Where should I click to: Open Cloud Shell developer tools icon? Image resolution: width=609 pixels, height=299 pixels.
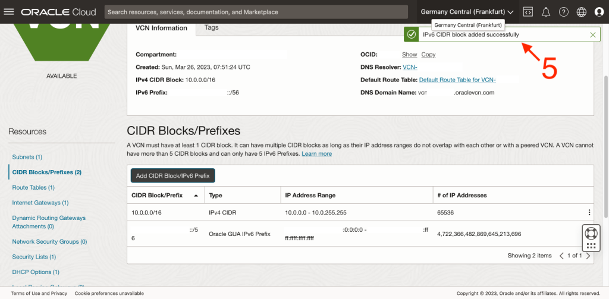point(528,12)
